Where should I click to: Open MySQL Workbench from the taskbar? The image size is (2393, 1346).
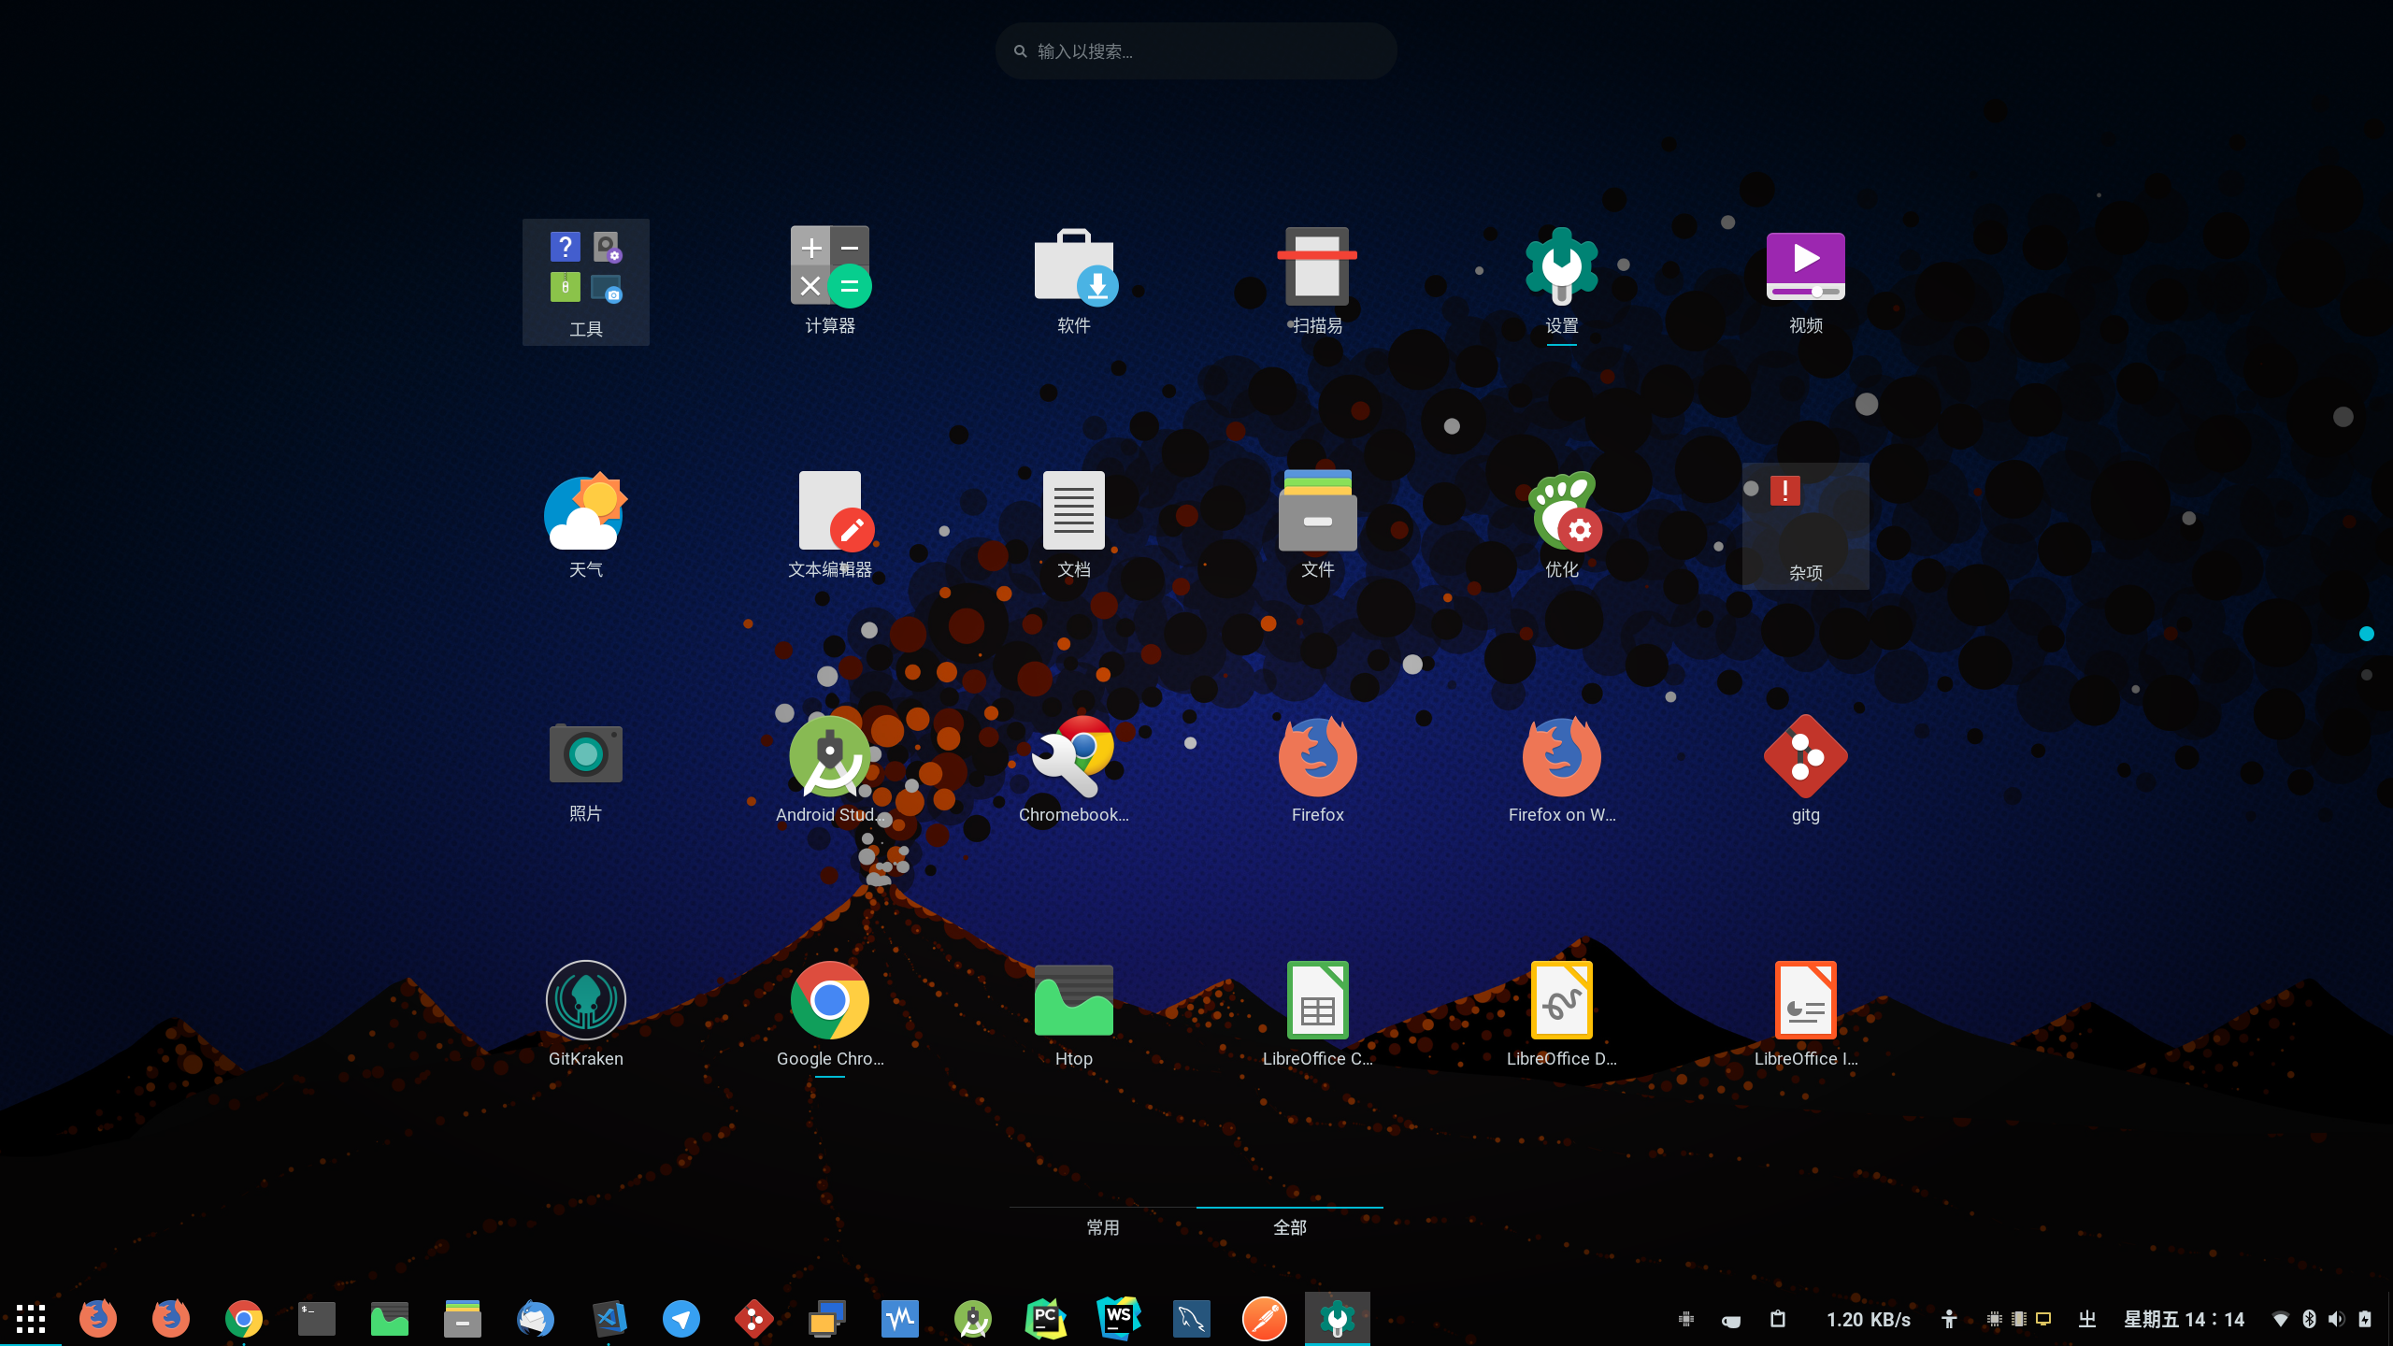tap(1192, 1319)
